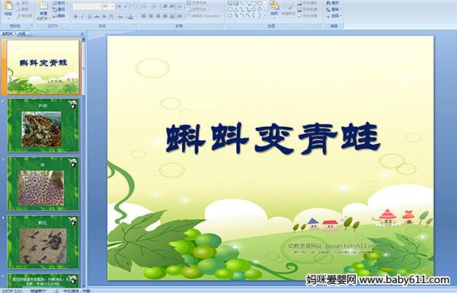
Task: Click the Arrange shapes icon
Action: [274, 8]
